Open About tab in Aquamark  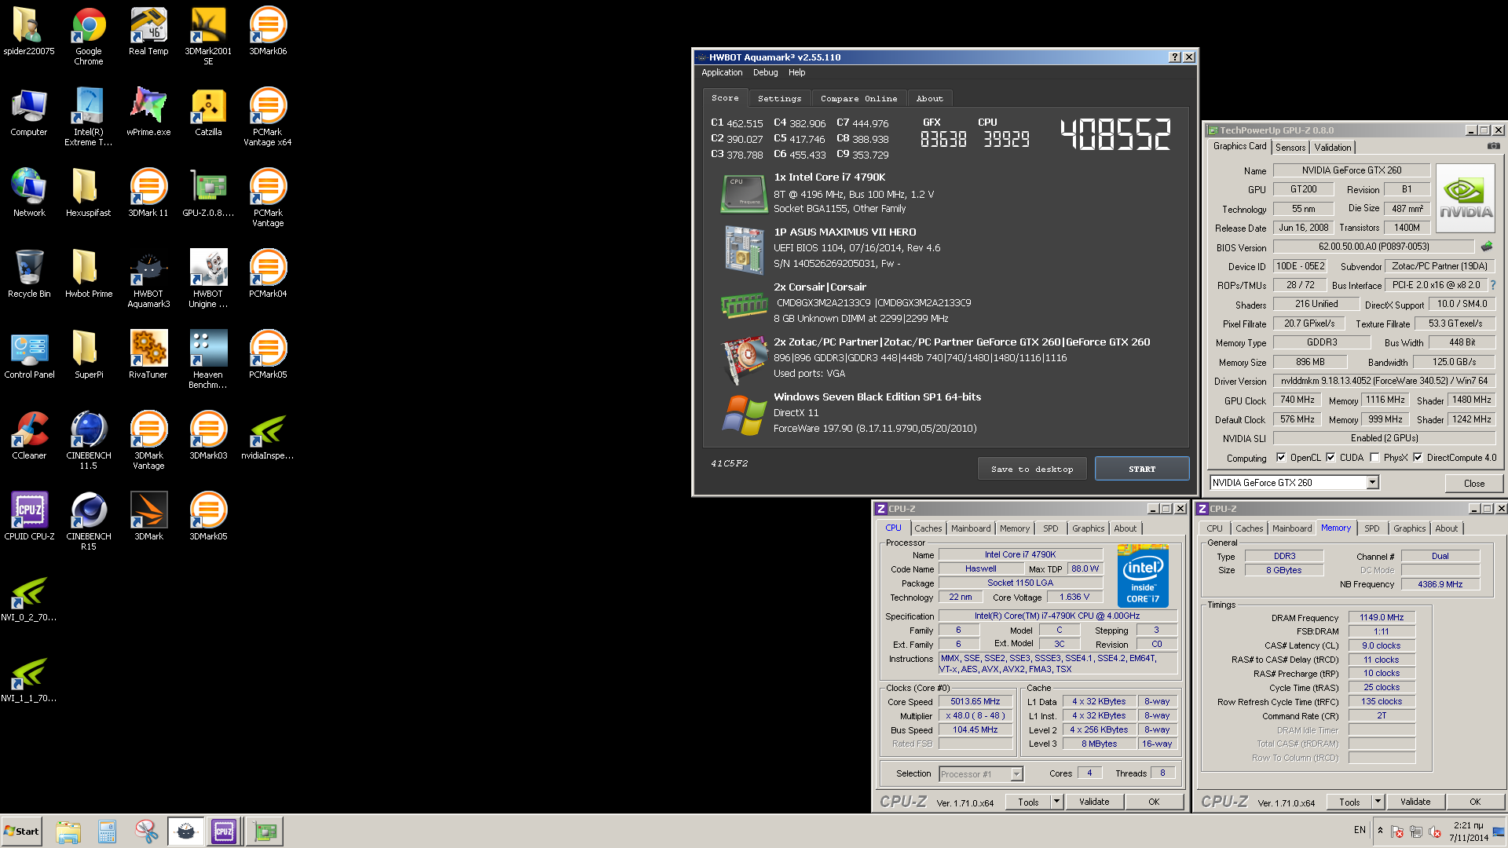click(x=929, y=99)
